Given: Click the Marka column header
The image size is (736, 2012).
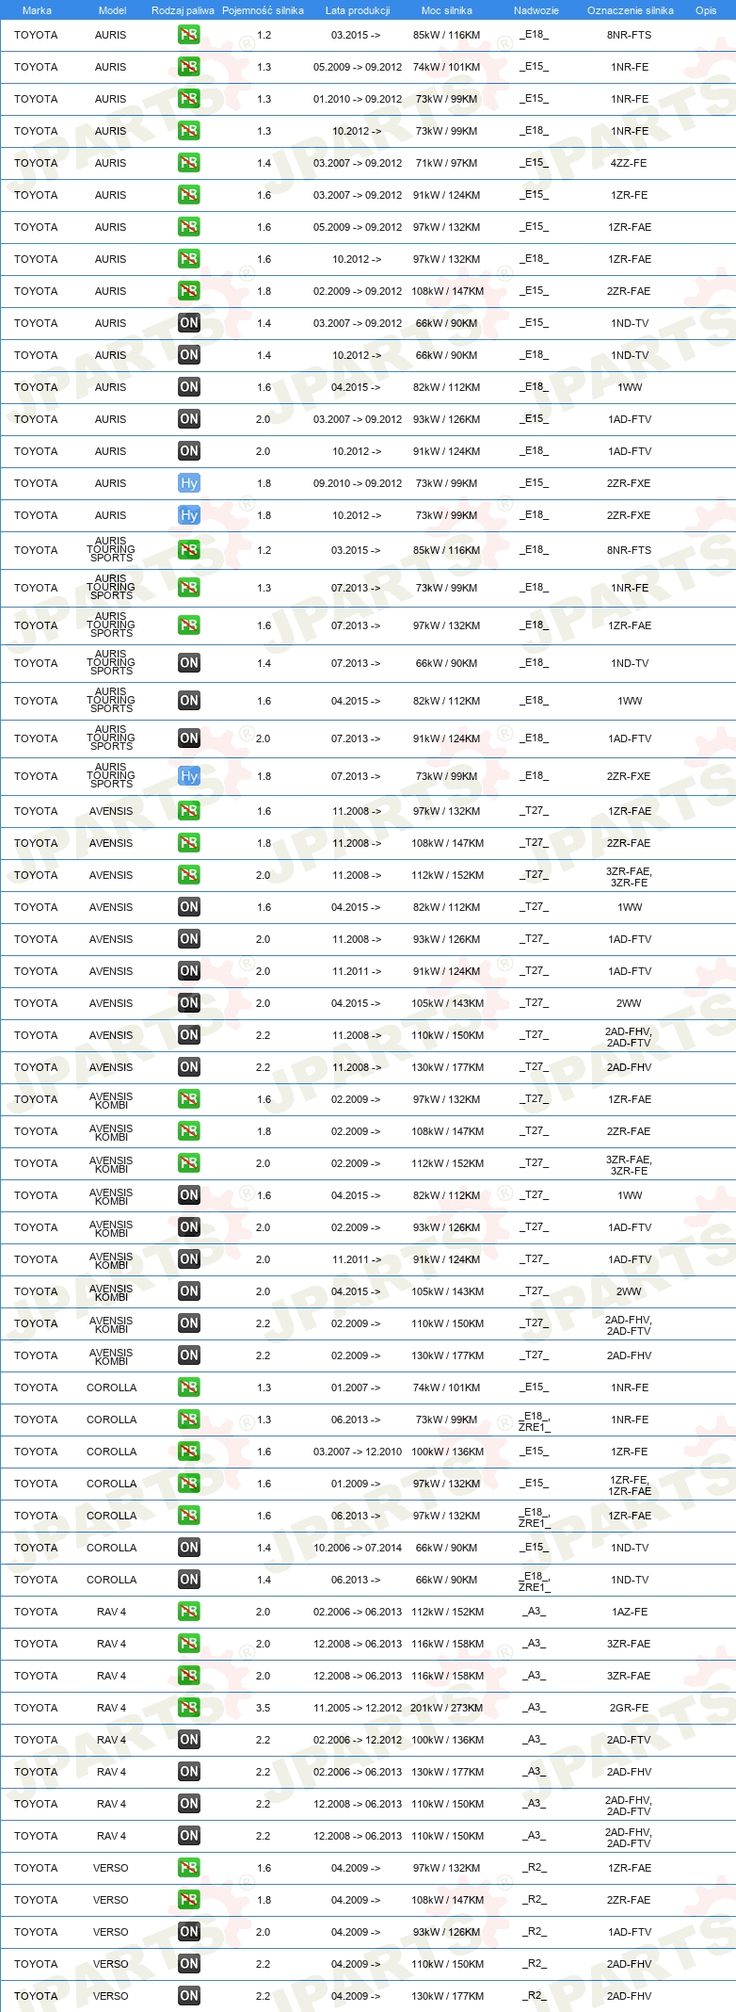Looking at the screenshot, I should click(x=37, y=10).
